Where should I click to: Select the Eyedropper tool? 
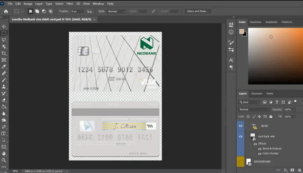click(x=4, y=67)
